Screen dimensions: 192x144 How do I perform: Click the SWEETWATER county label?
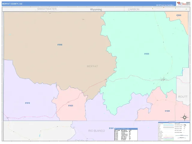47,9
